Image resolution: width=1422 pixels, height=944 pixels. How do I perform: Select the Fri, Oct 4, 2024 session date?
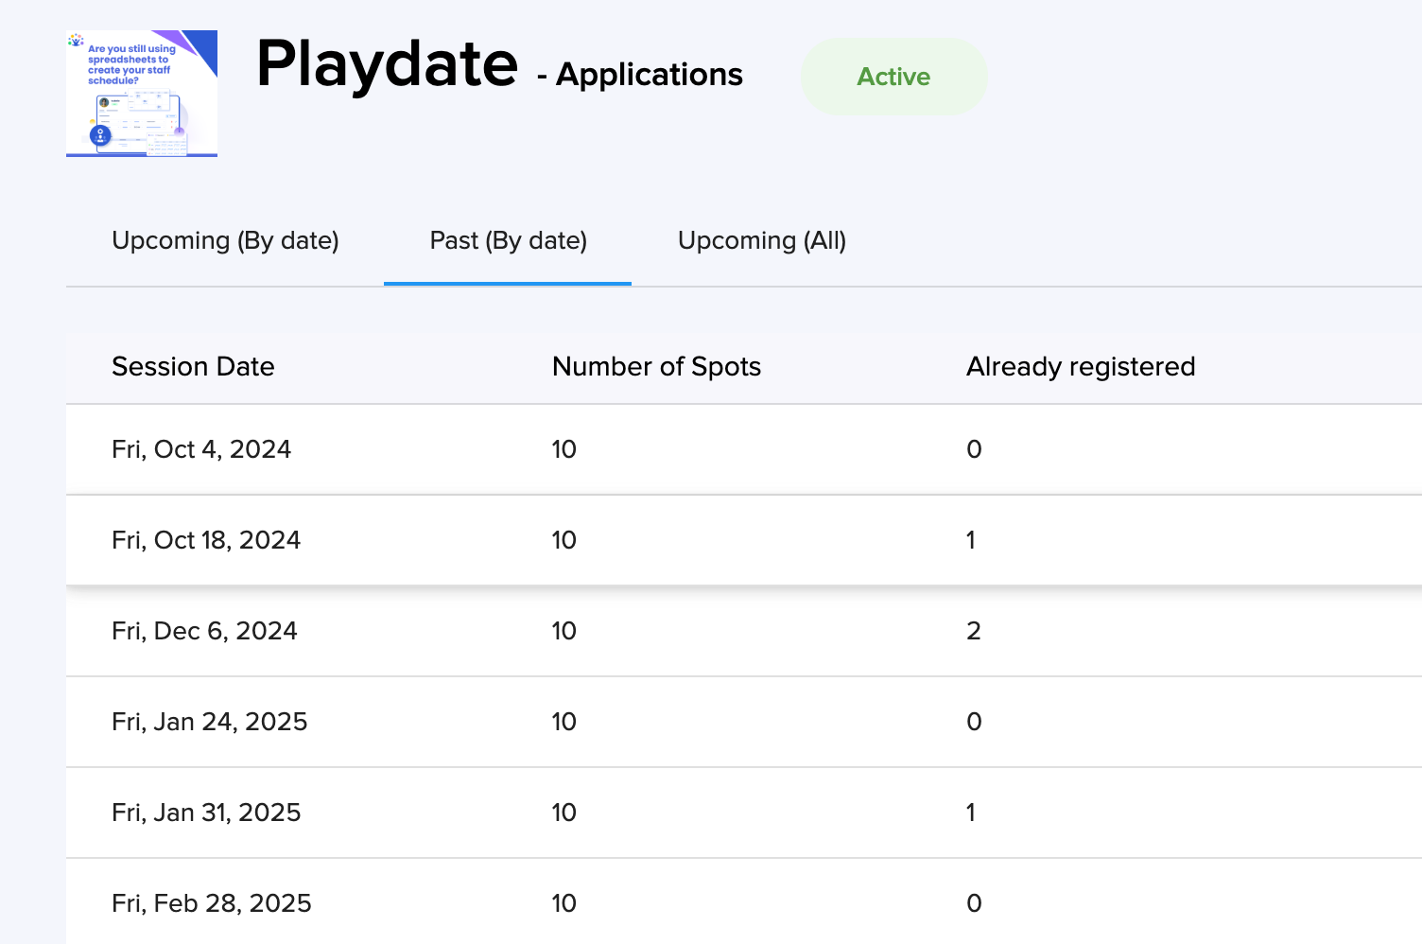[201, 449]
